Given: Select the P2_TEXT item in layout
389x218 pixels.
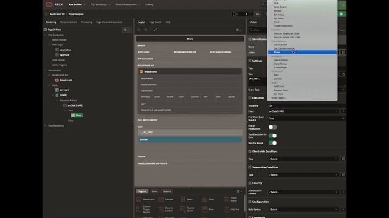Looking at the screenshot, I should pyautogui.click(x=190, y=133).
